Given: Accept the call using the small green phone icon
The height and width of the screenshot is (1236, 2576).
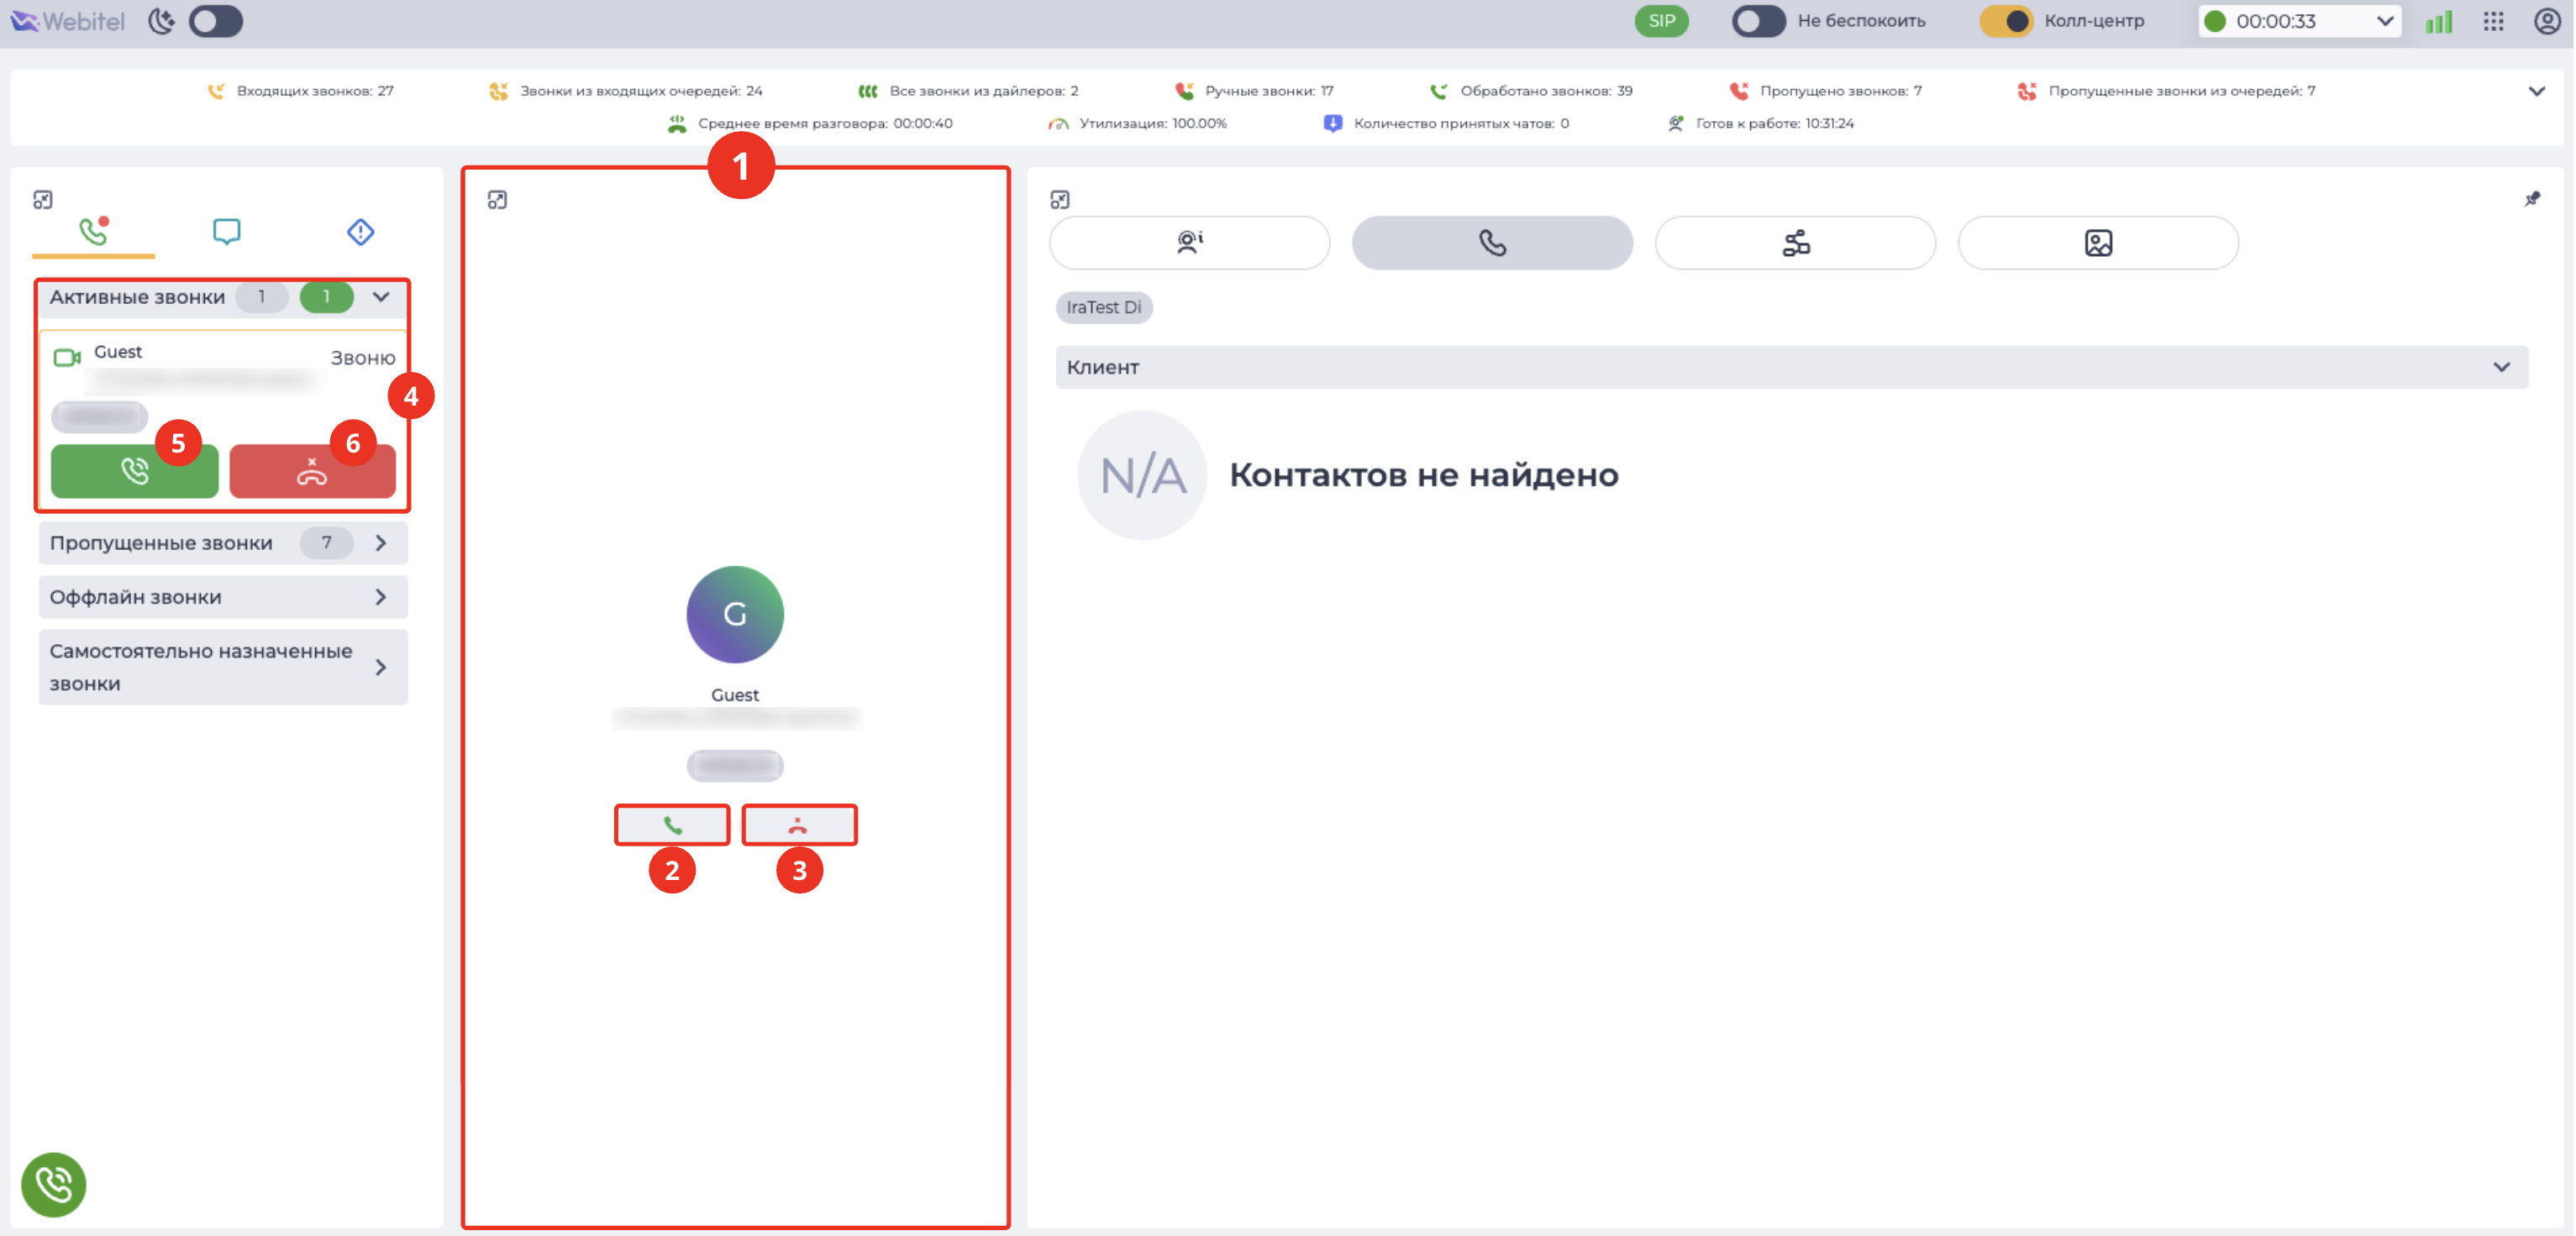Looking at the screenshot, I should click(672, 825).
